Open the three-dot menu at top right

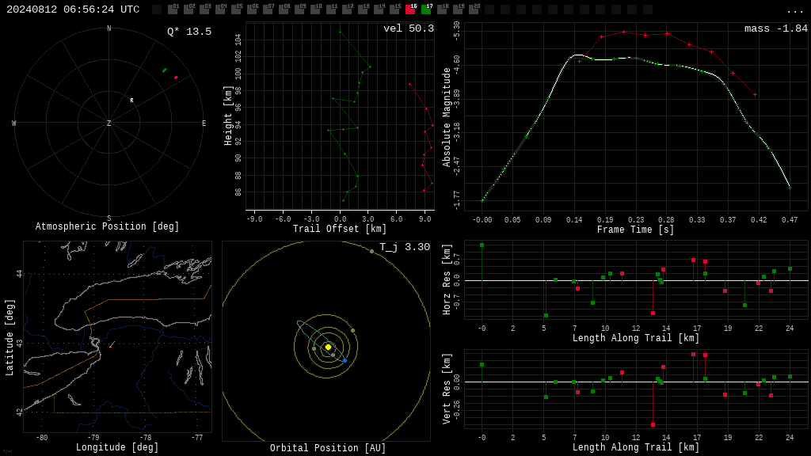pos(794,11)
